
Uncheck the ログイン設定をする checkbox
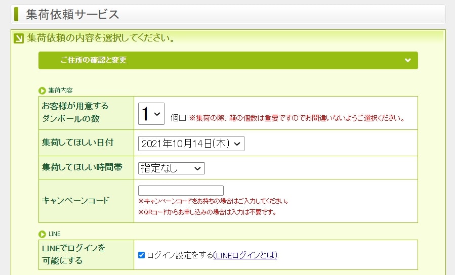pos(142,255)
